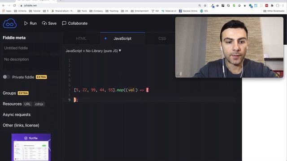
Task: Click the Collaborate speech bubble icon
Action: (64, 23)
